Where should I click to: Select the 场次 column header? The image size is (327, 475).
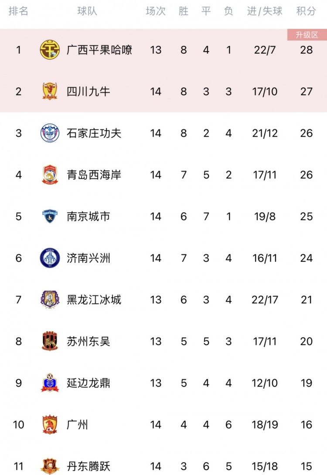point(156,11)
